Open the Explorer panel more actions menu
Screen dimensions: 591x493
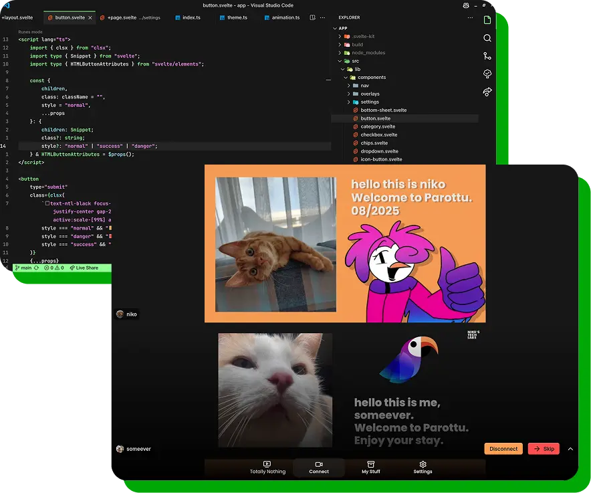(x=470, y=18)
